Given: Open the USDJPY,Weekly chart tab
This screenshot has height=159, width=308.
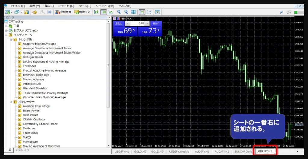Looking at the screenshot, I should [179, 151].
